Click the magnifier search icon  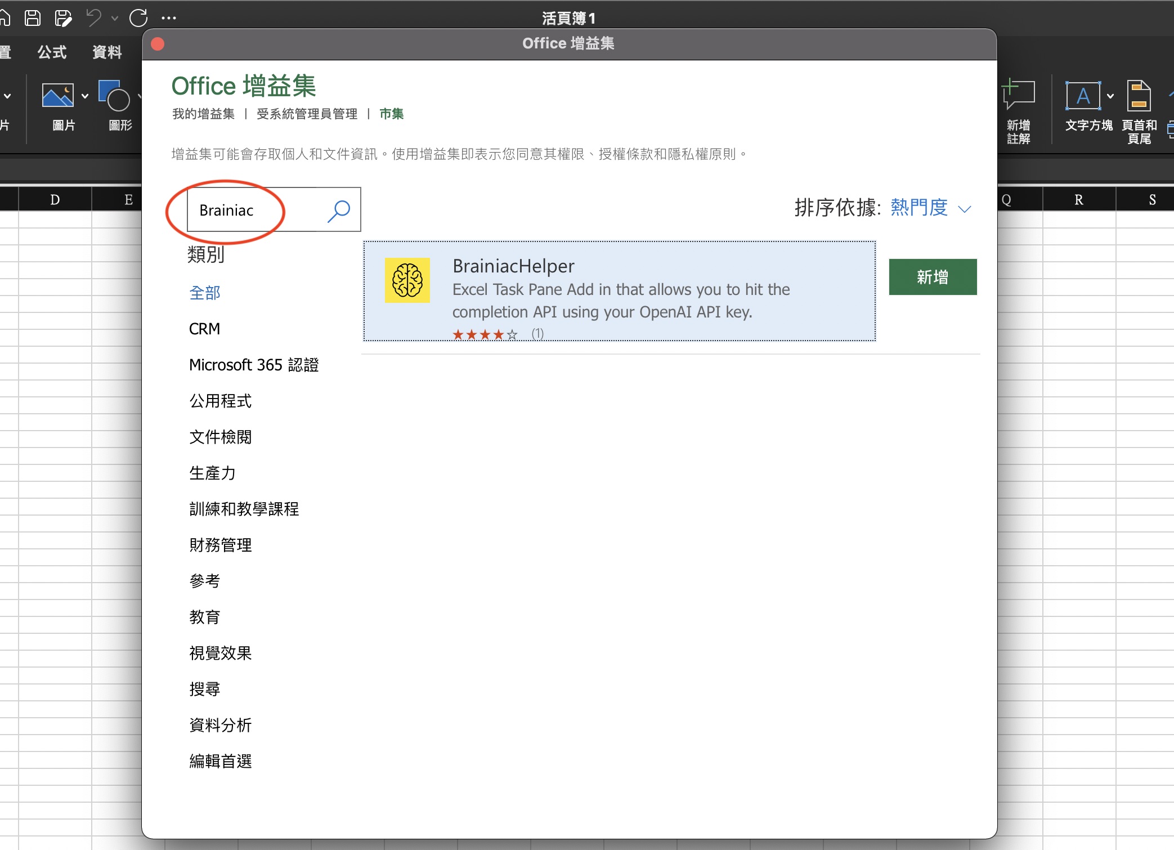click(339, 211)
